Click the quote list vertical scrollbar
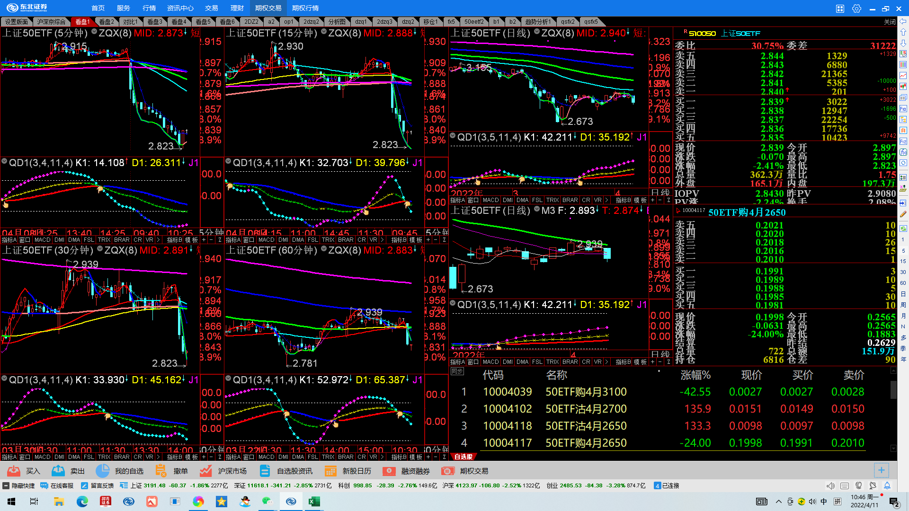This screenshot has width=909, height=511. [x=893, y=390]
